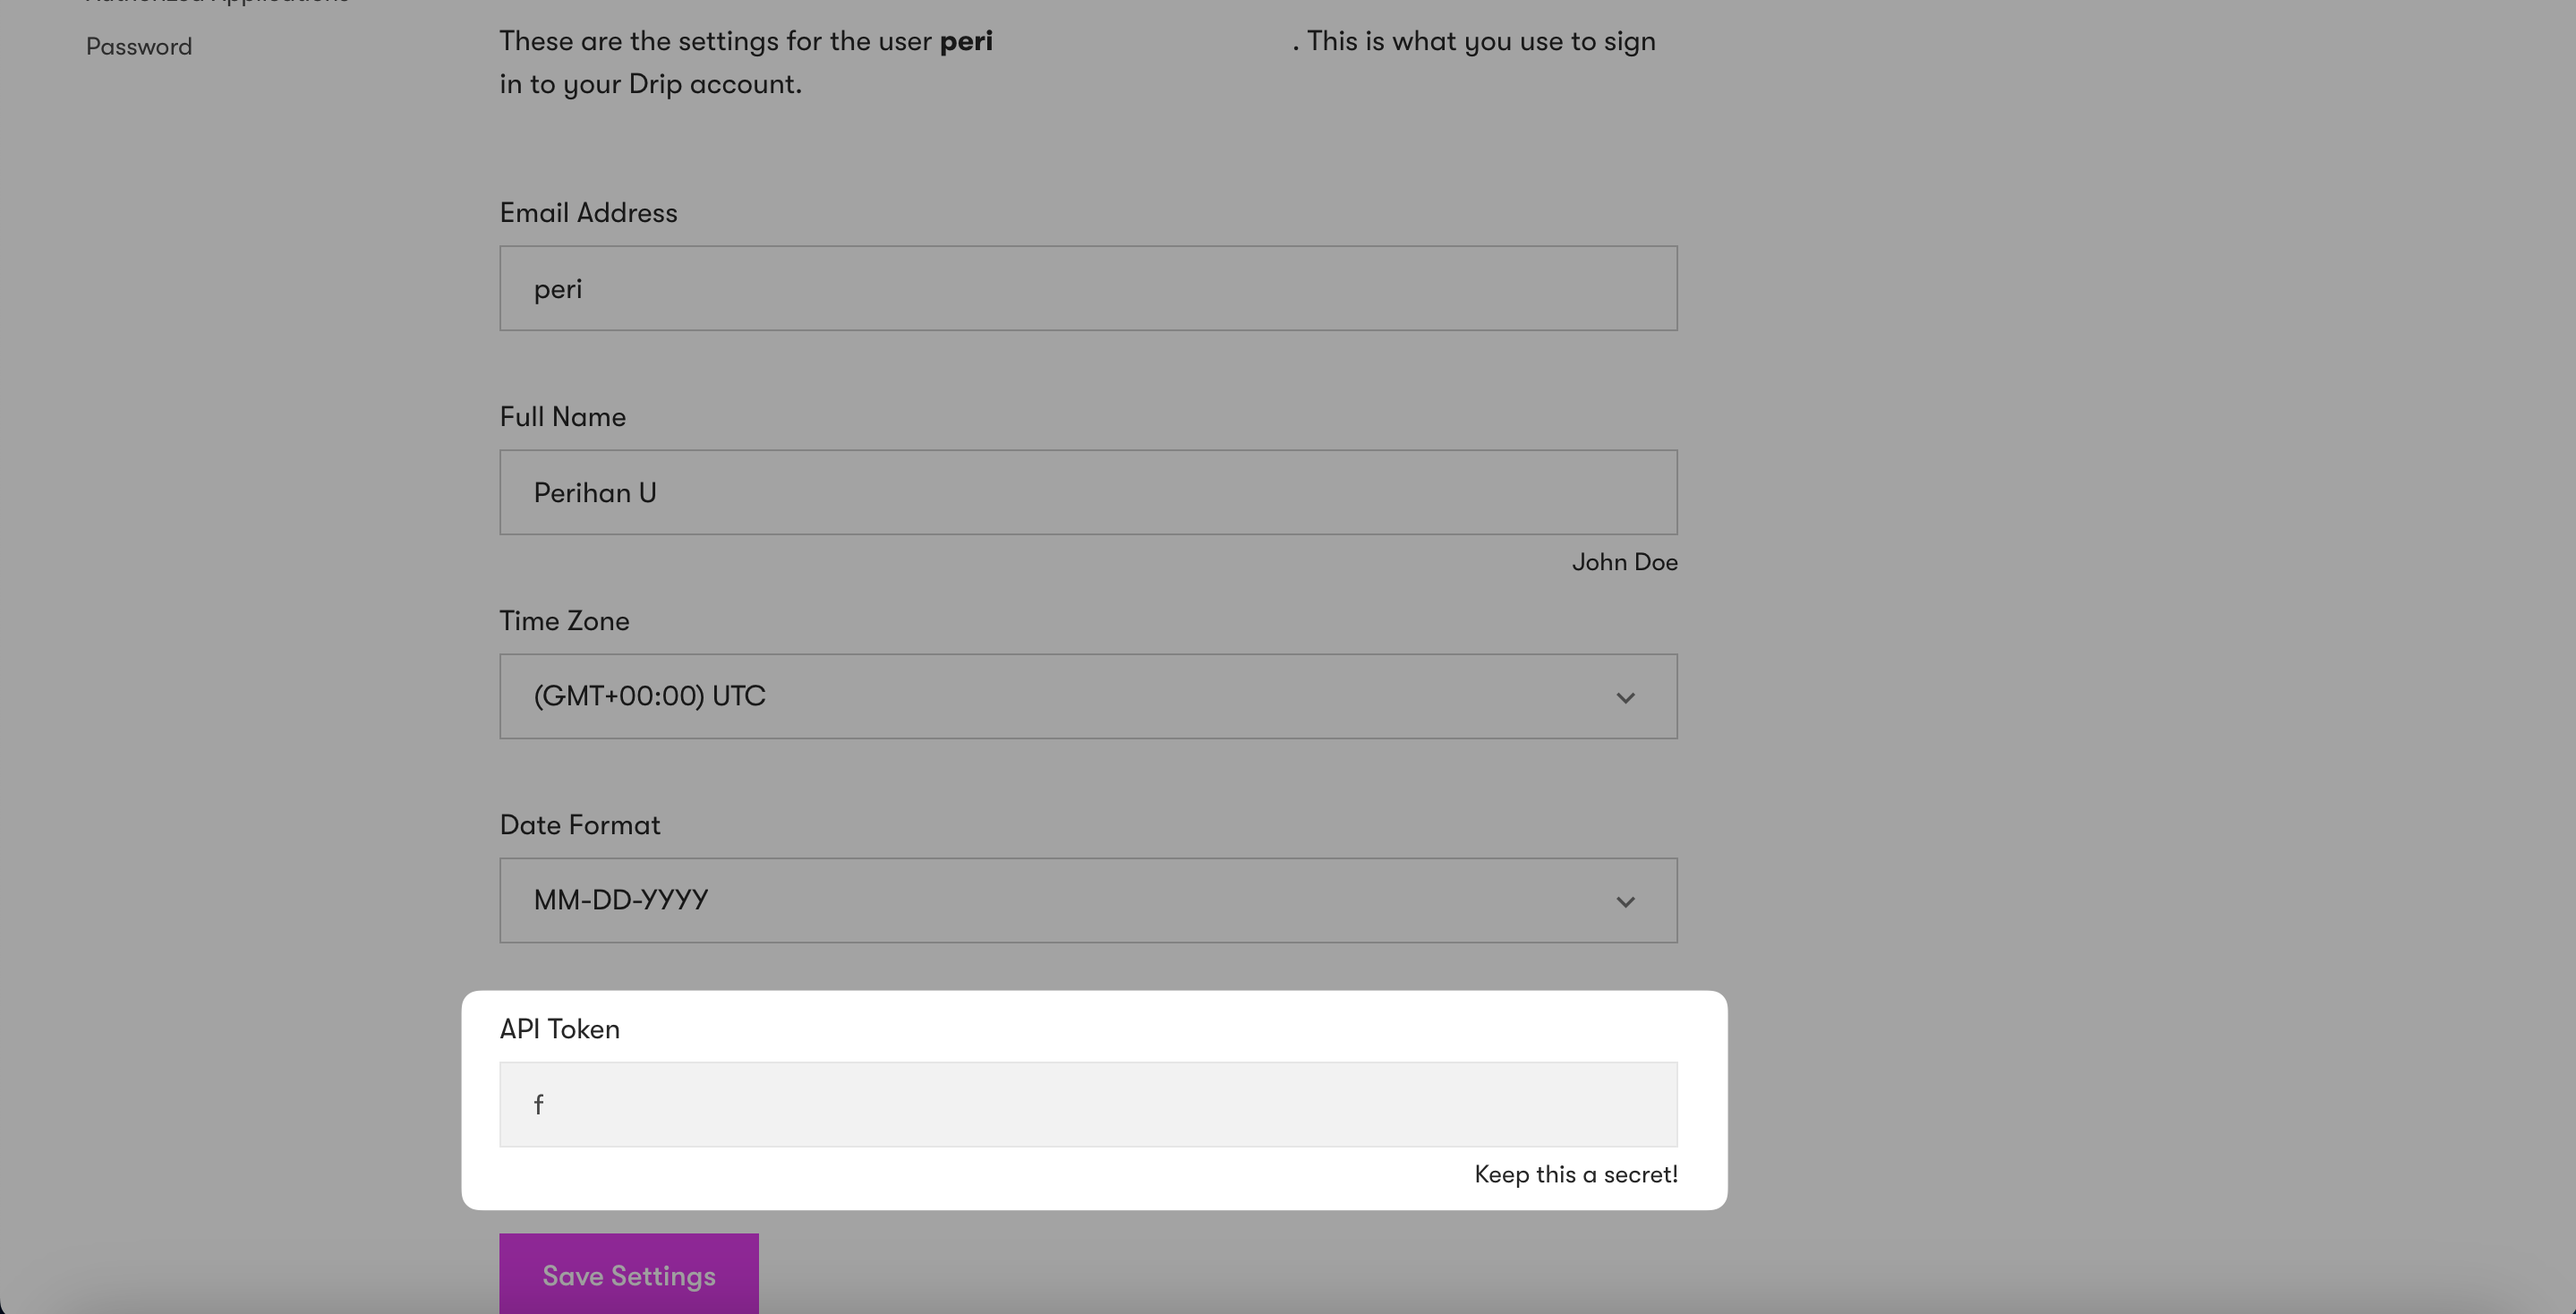This screenshot has width=2576, height=1314.
Task: Select the Full Name text field
Action: [1088, 492]
